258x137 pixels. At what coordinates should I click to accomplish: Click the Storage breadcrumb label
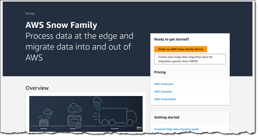point(30,13)
